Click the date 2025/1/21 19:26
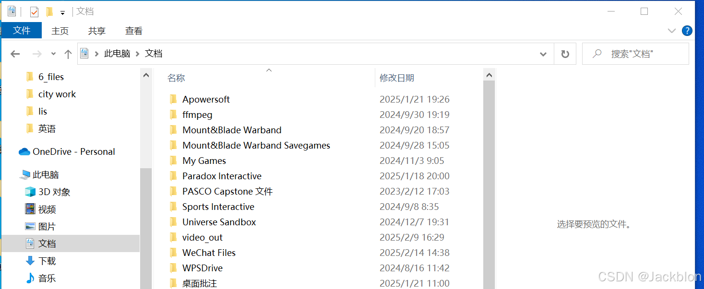 point(415,99)
